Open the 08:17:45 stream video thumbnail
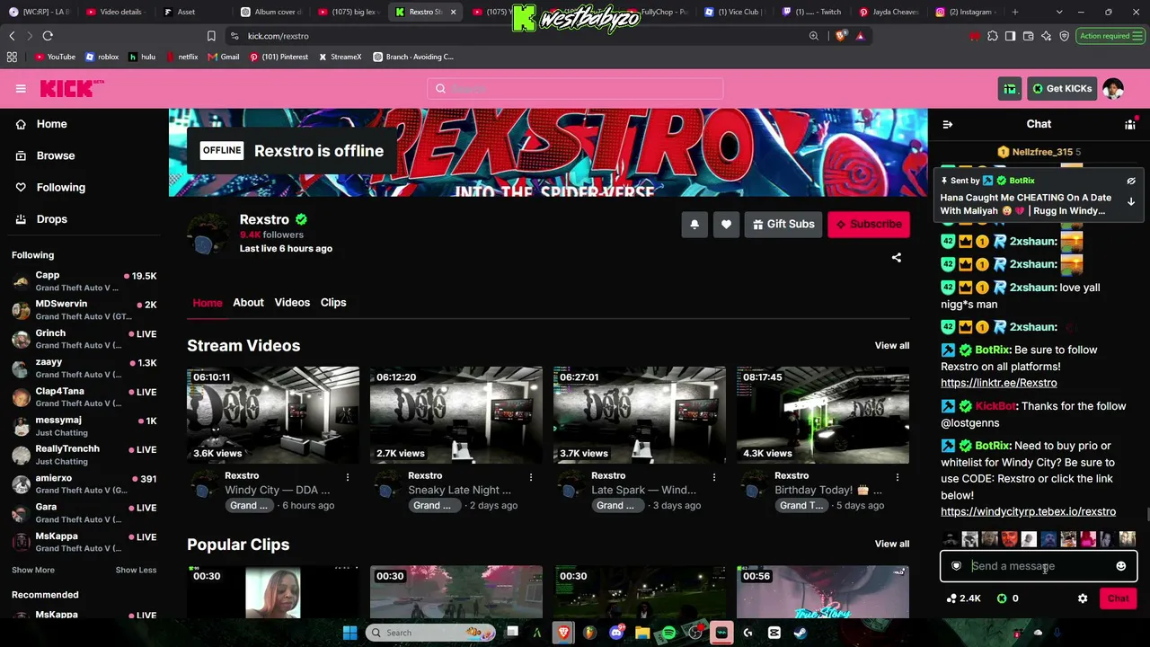 coord(823,415)
